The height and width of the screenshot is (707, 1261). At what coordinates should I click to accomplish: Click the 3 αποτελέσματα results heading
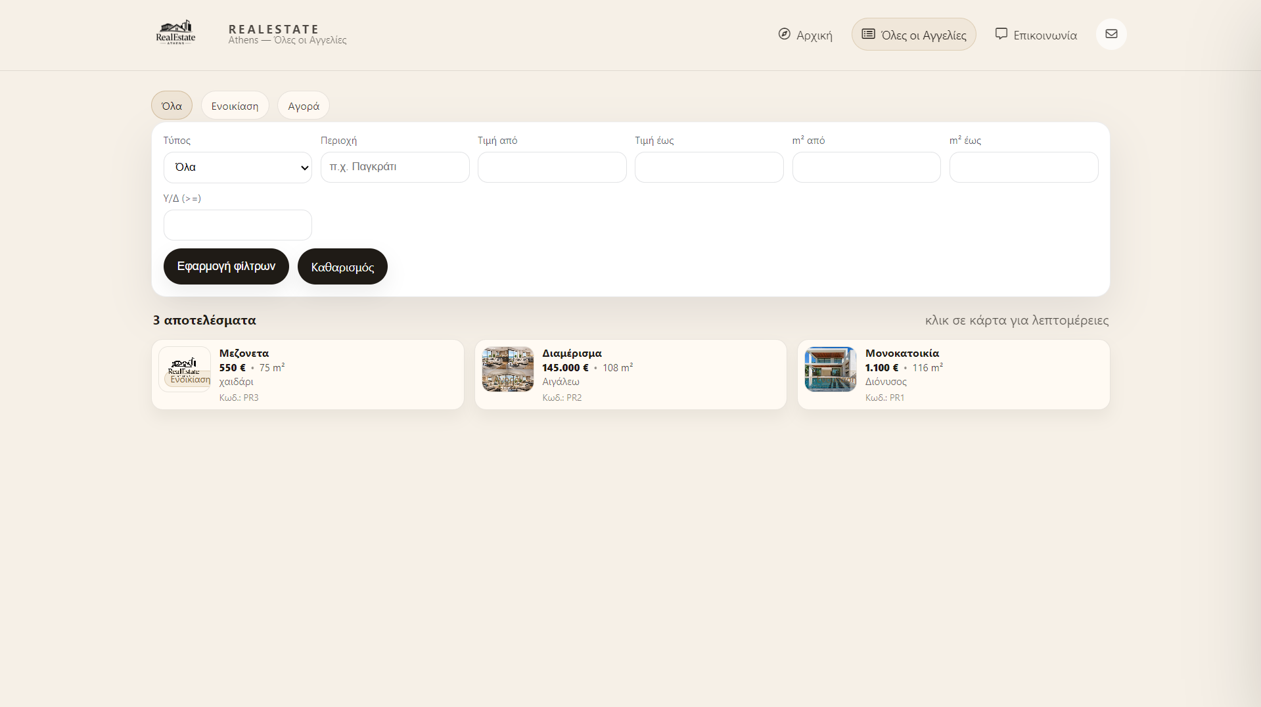204,321
